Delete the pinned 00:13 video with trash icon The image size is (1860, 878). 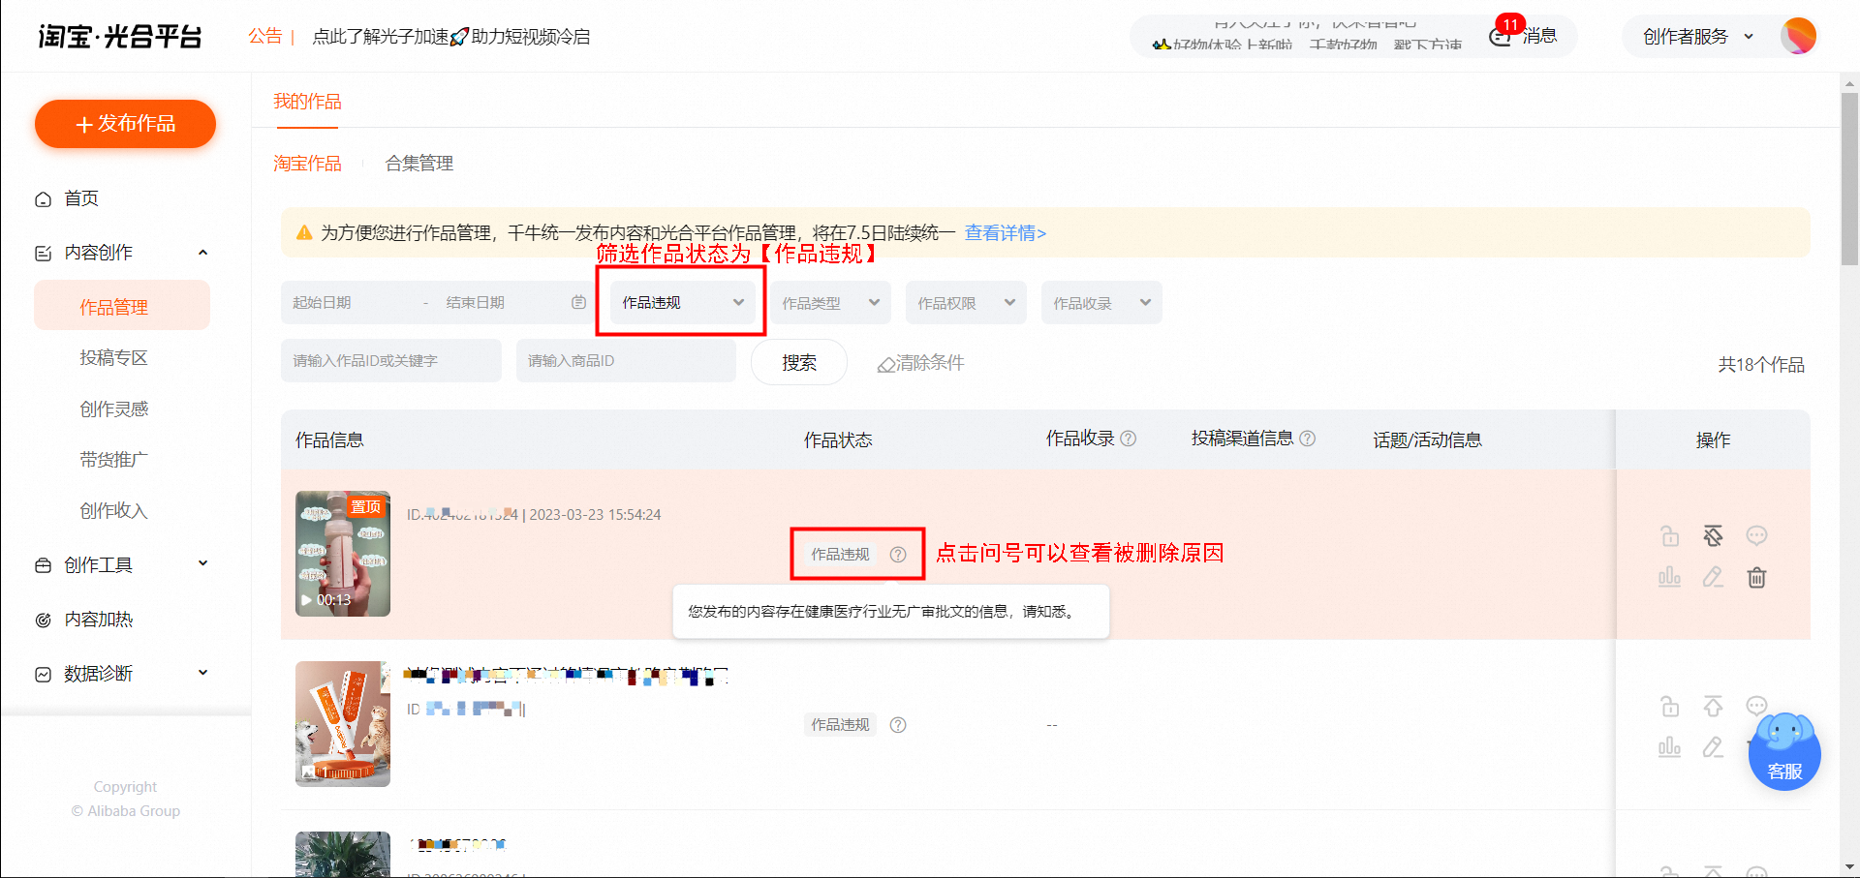1756,577
